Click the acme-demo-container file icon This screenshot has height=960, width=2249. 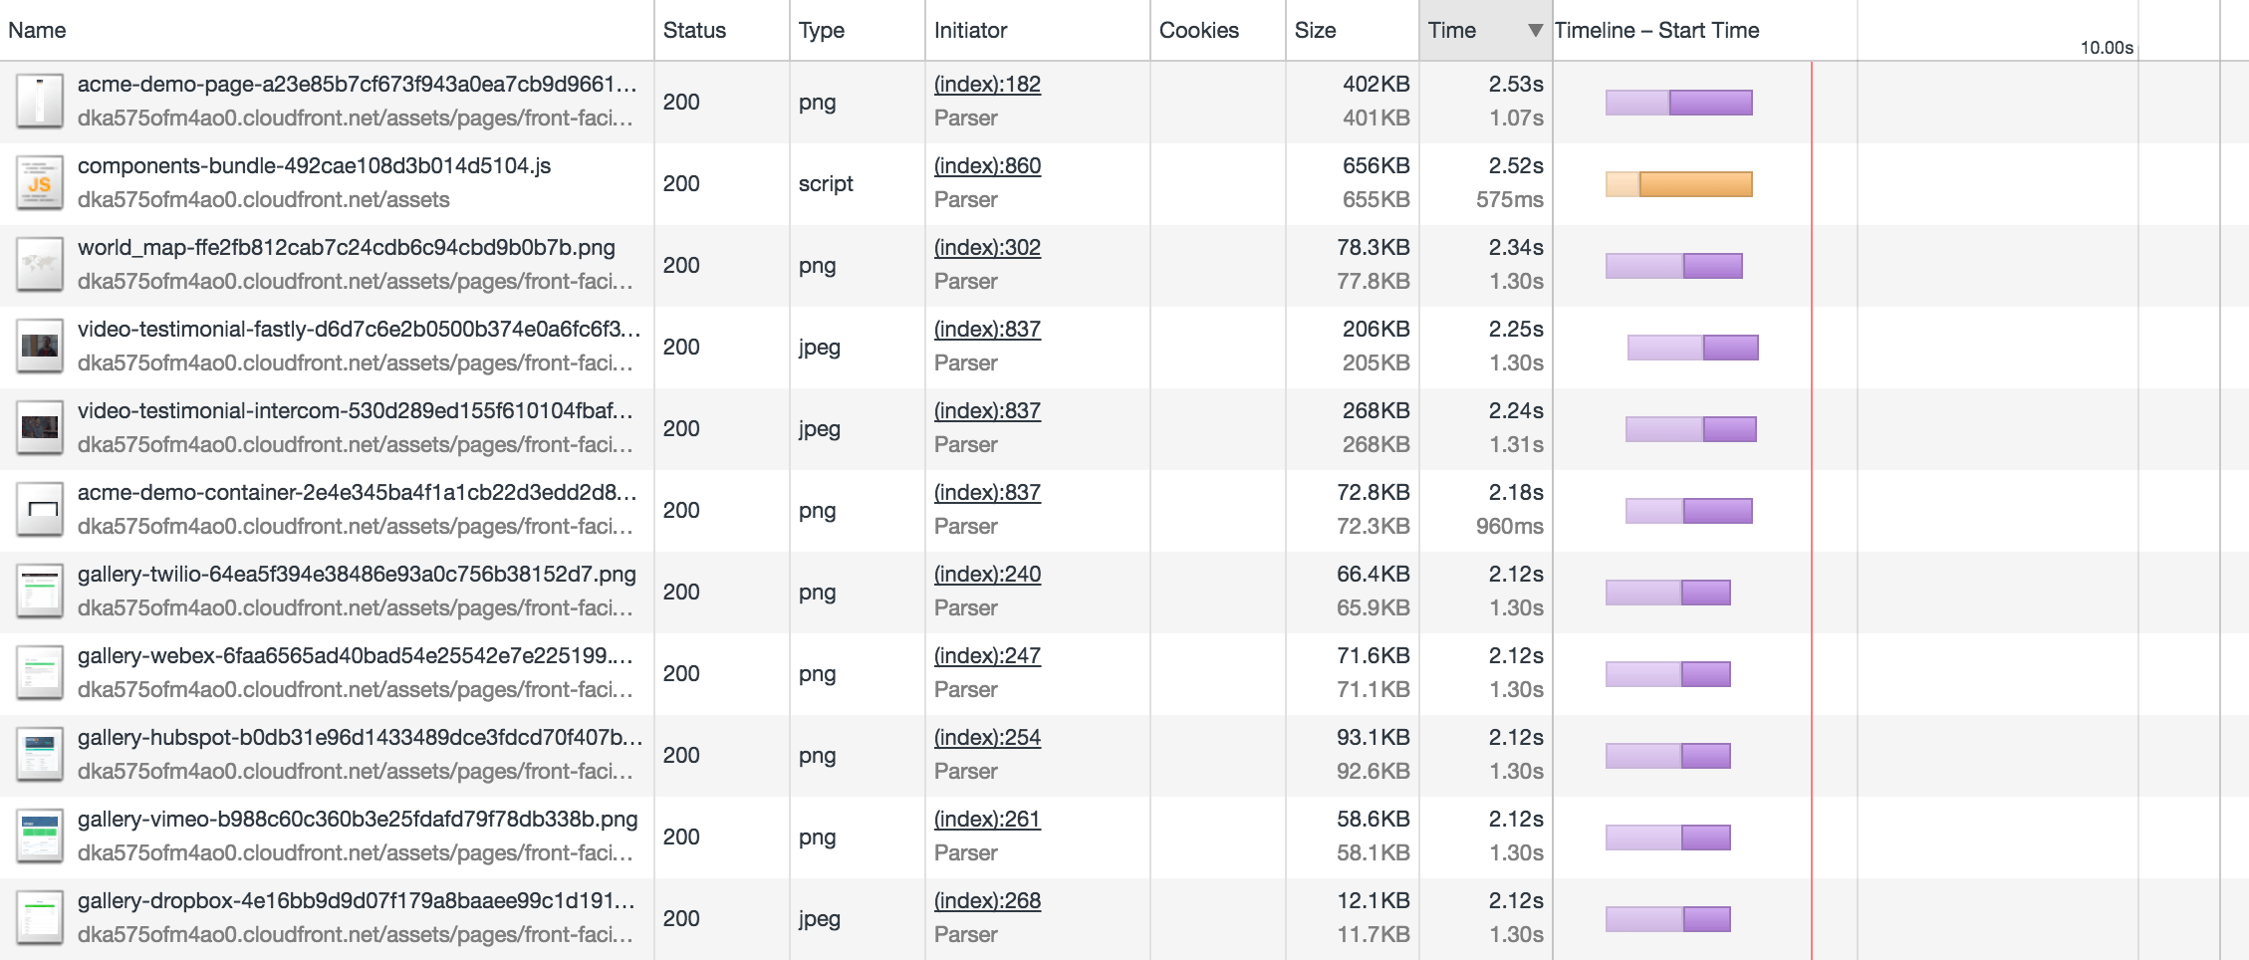pyautogui.click(x=40, y=510)
